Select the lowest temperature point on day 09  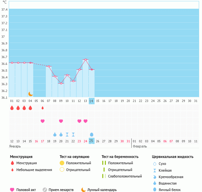[x=61, y=83]
